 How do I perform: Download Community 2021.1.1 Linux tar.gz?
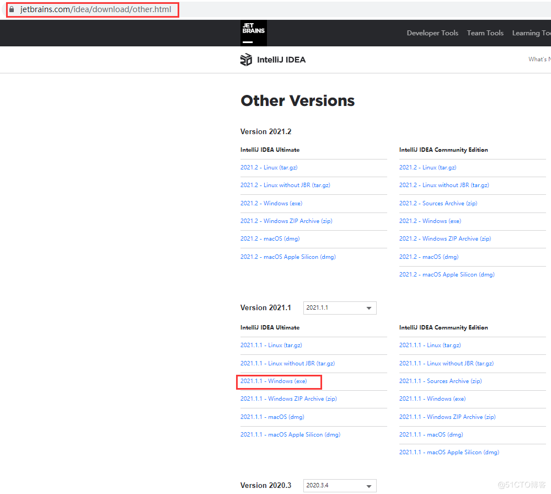point(430,346)
